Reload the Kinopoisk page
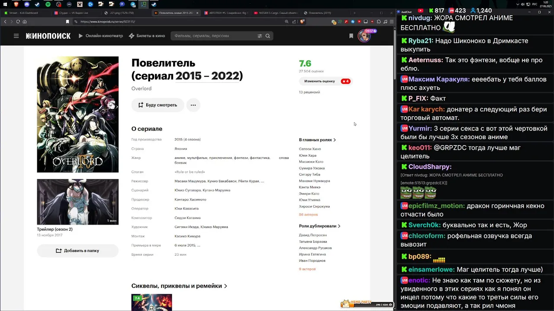 click(x=18, y=22)
